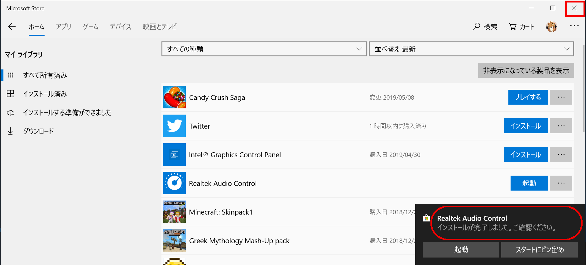Click プレイする for Candy Crush Saga
This screenshot has width=586, height=265.
tap(528, 97)
